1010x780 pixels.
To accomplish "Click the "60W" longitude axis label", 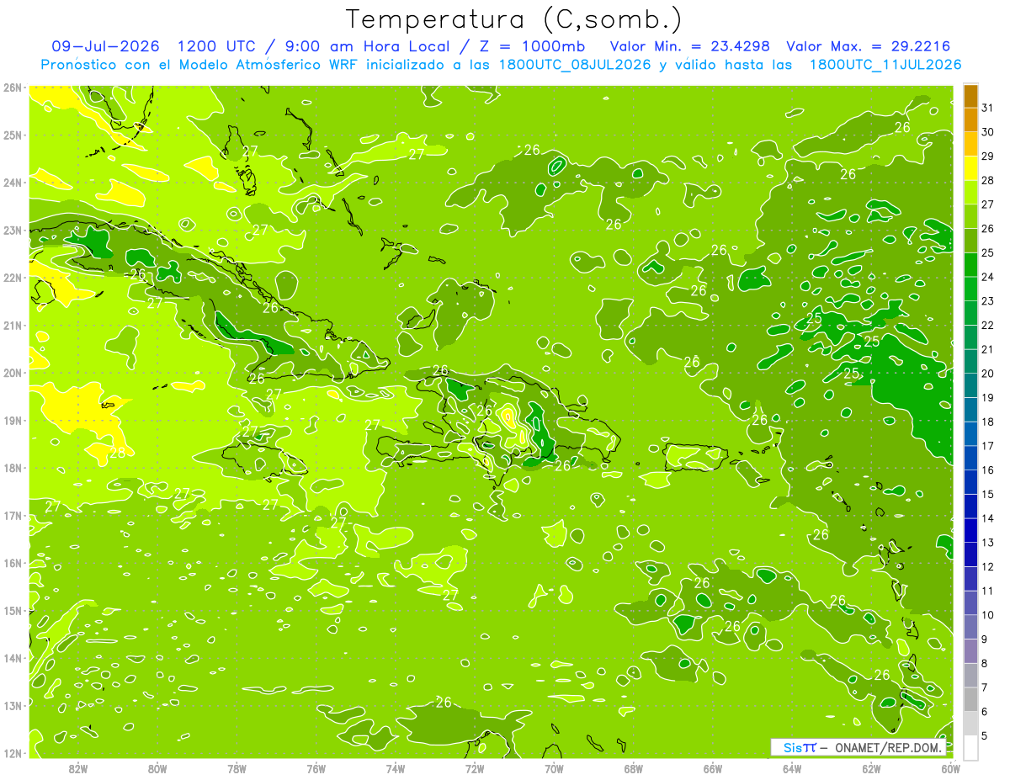I will [951, 768].
